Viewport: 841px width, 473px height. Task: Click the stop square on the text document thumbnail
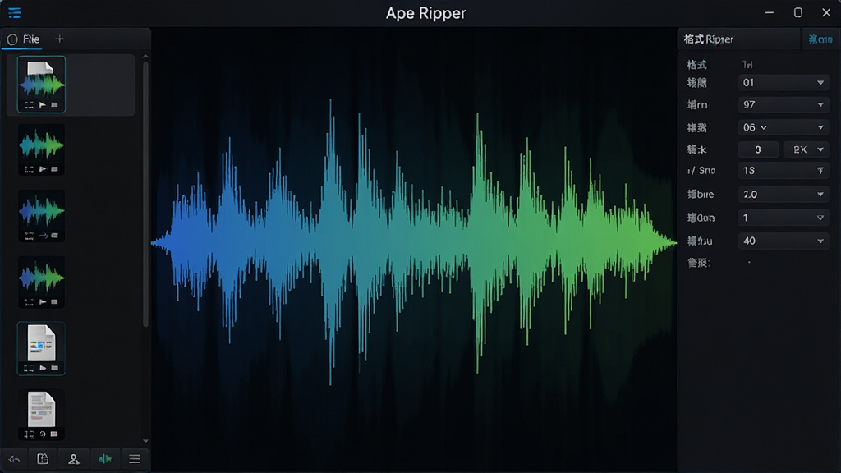coord(55,434)
